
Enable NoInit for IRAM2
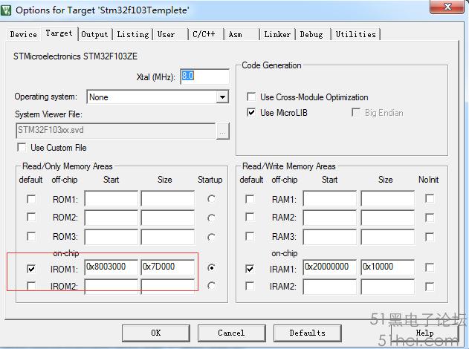(x=430, y=287)
